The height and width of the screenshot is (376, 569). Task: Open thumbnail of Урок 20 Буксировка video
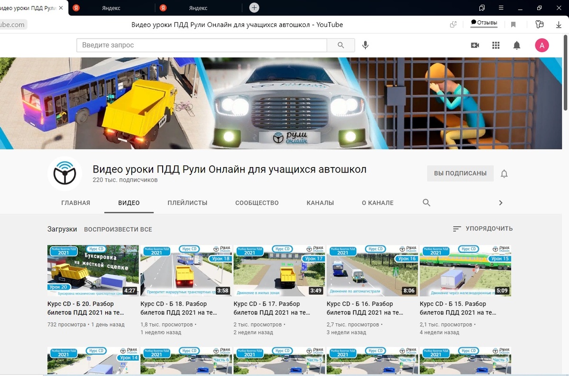(93, 271)
